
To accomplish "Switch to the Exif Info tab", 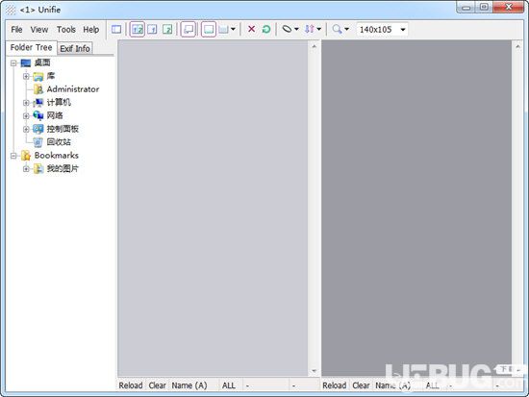I will [75, 49].
